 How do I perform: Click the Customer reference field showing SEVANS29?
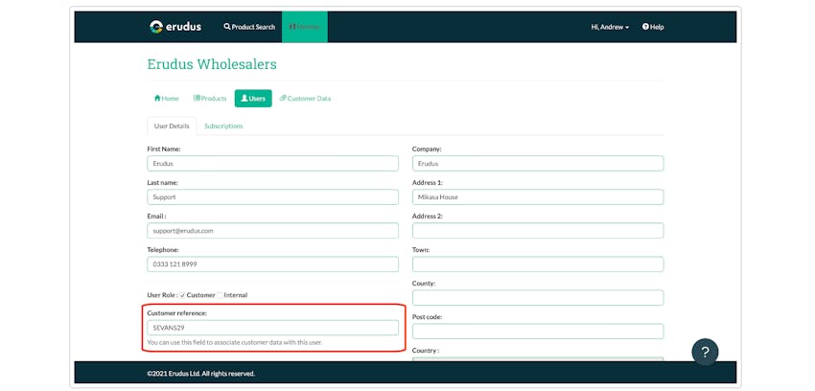273,328
